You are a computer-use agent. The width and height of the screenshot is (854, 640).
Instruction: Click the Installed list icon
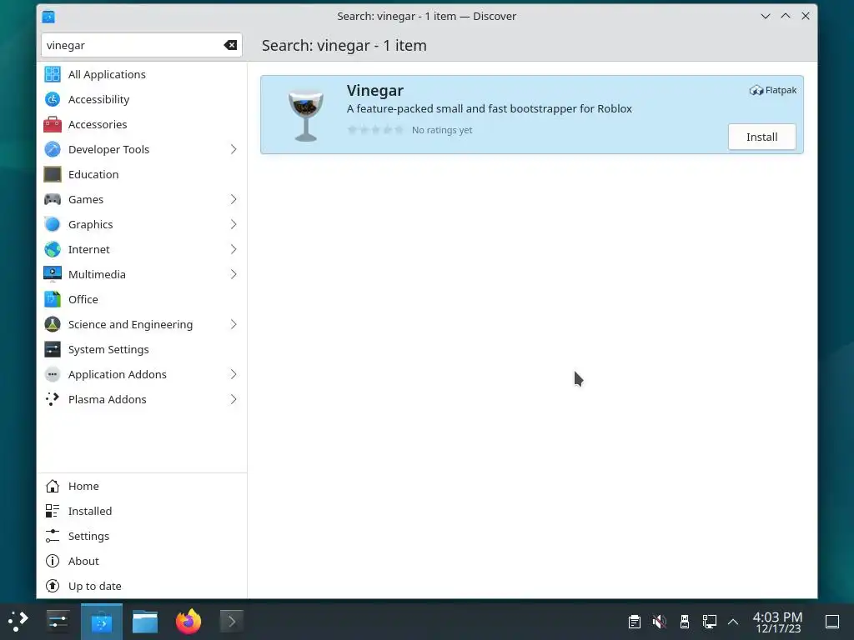coord(53,511)
